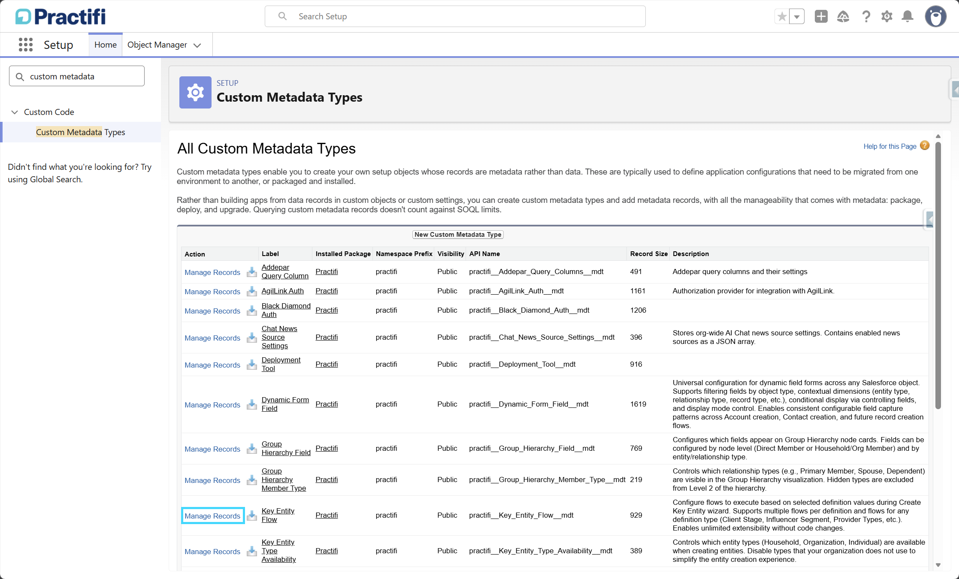959x579 pixels.
Task: Click the download icon for Deployment Tool
Action: click(x=252, y=365)
